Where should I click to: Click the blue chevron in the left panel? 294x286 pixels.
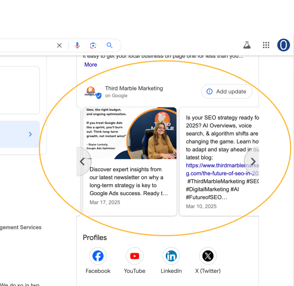(x=30, y=134)
